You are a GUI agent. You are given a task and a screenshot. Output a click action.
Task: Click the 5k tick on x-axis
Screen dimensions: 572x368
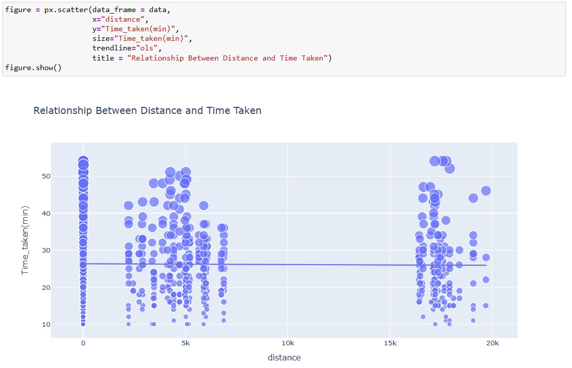(x=185, y=344)
